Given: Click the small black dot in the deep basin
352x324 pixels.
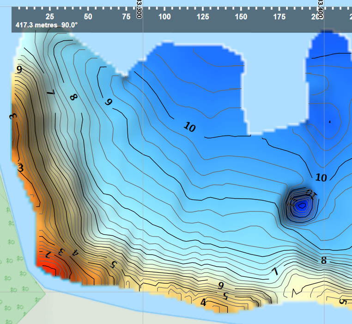Looking at the screenshot, I should coord(330,122).
